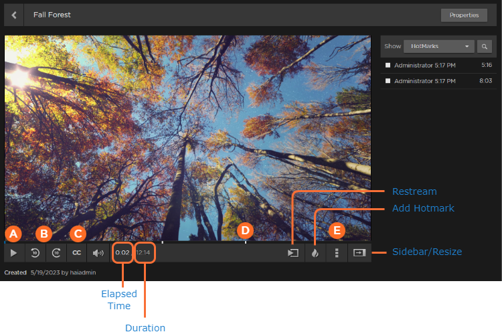Add a HotMark with flame icon
The image size is (502, 334).
pyautogui.click(x=315, y=253)
